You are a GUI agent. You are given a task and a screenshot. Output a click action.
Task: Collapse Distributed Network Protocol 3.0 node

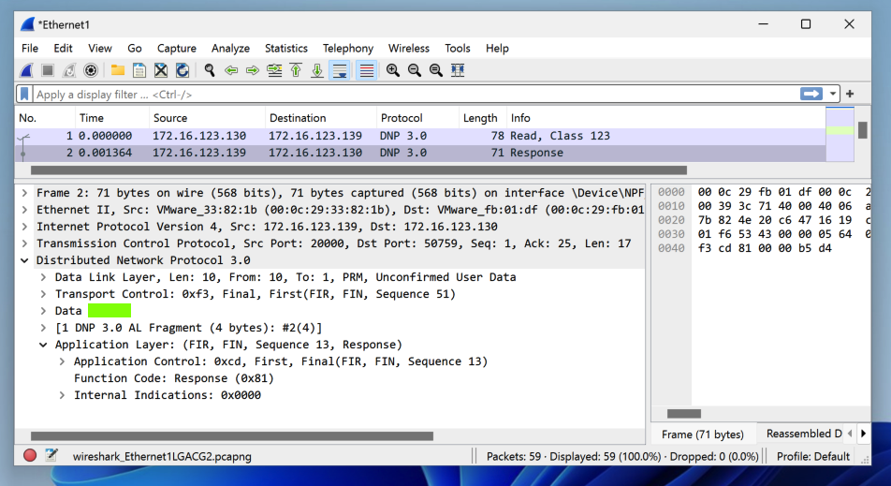pyautogui.click(x=24, y=260)
